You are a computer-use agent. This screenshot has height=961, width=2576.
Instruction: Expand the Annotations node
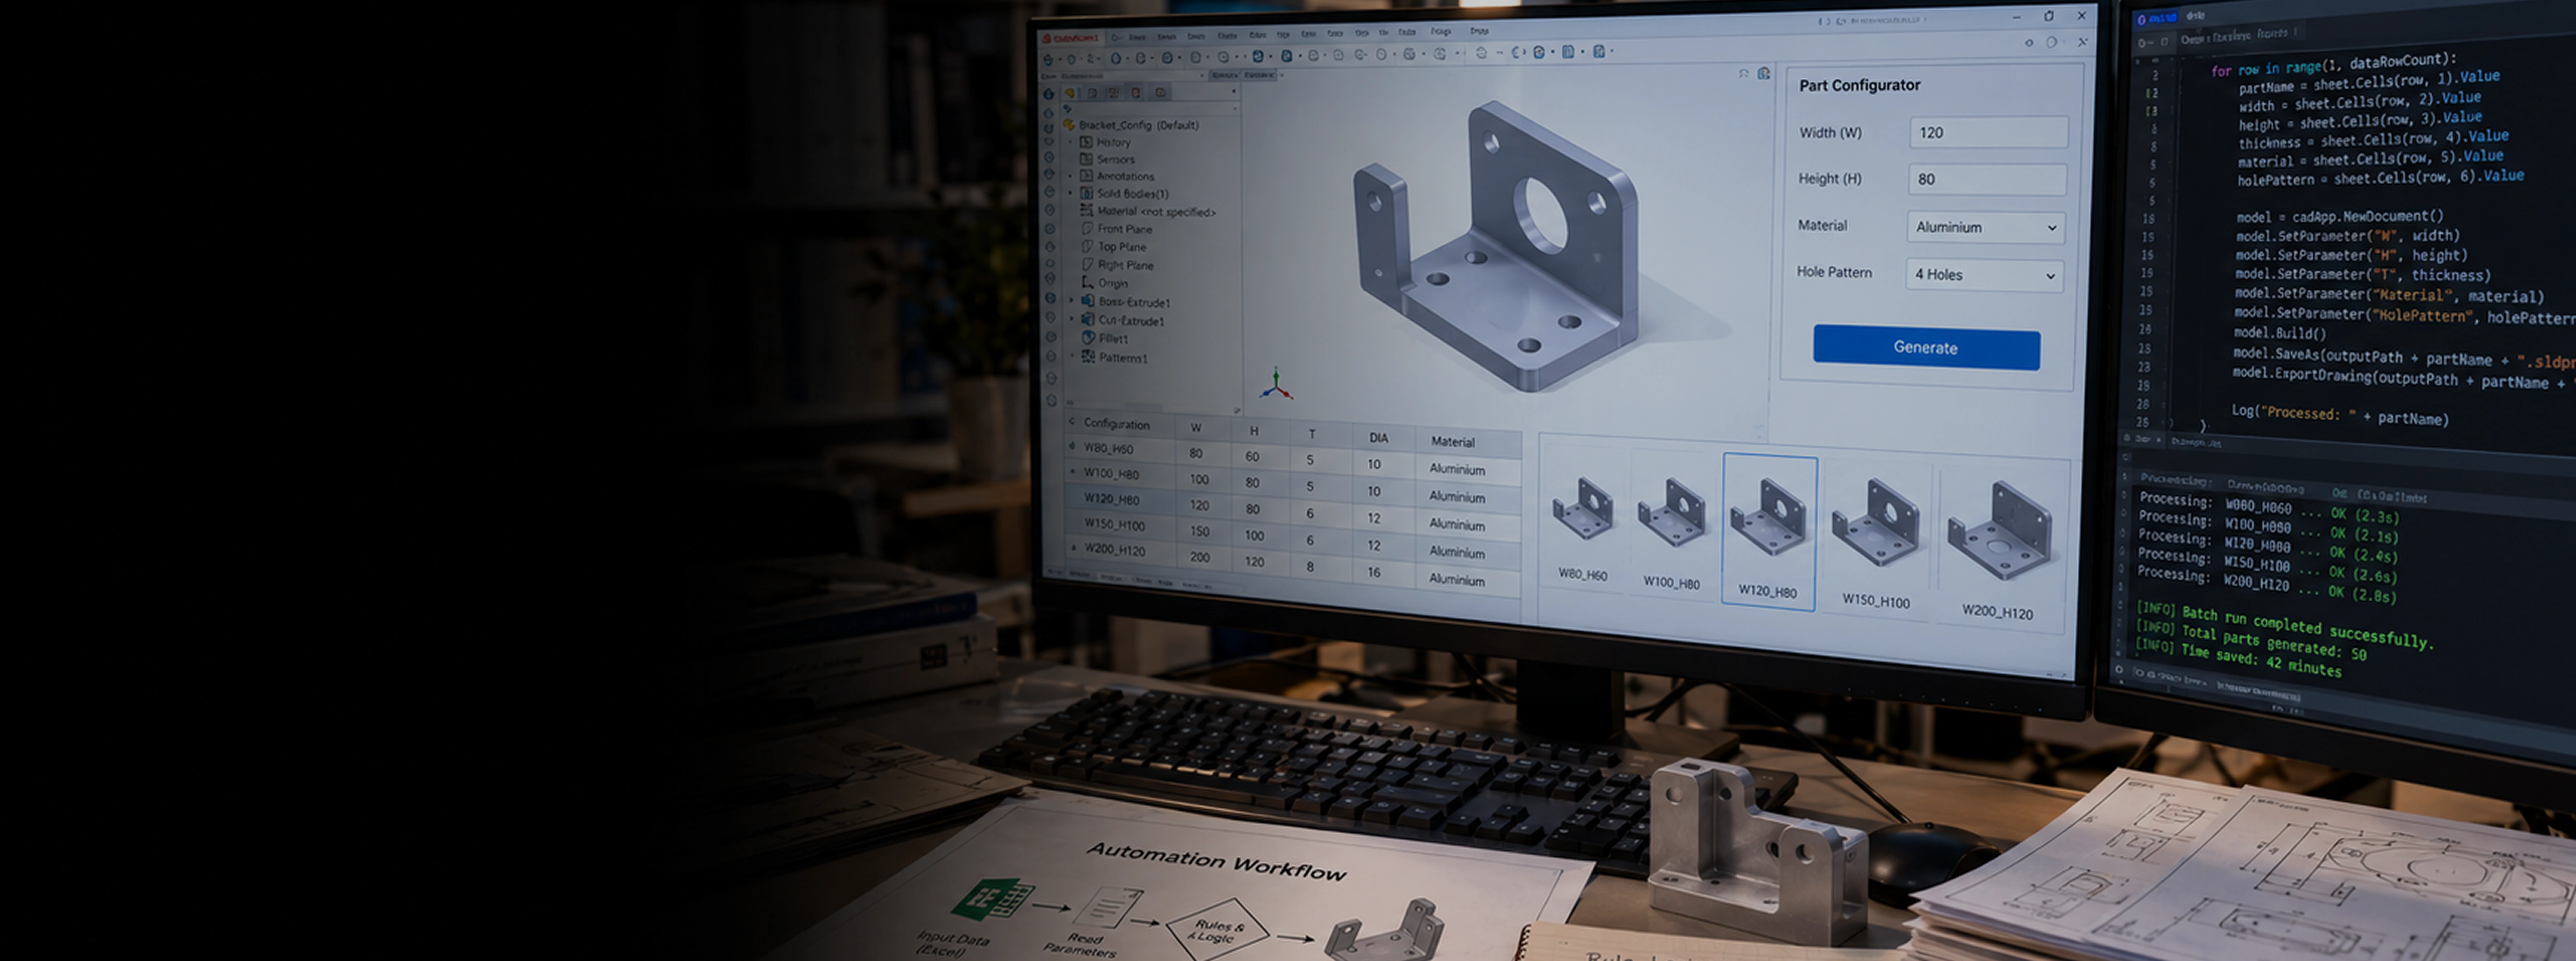pos(1071,176)
